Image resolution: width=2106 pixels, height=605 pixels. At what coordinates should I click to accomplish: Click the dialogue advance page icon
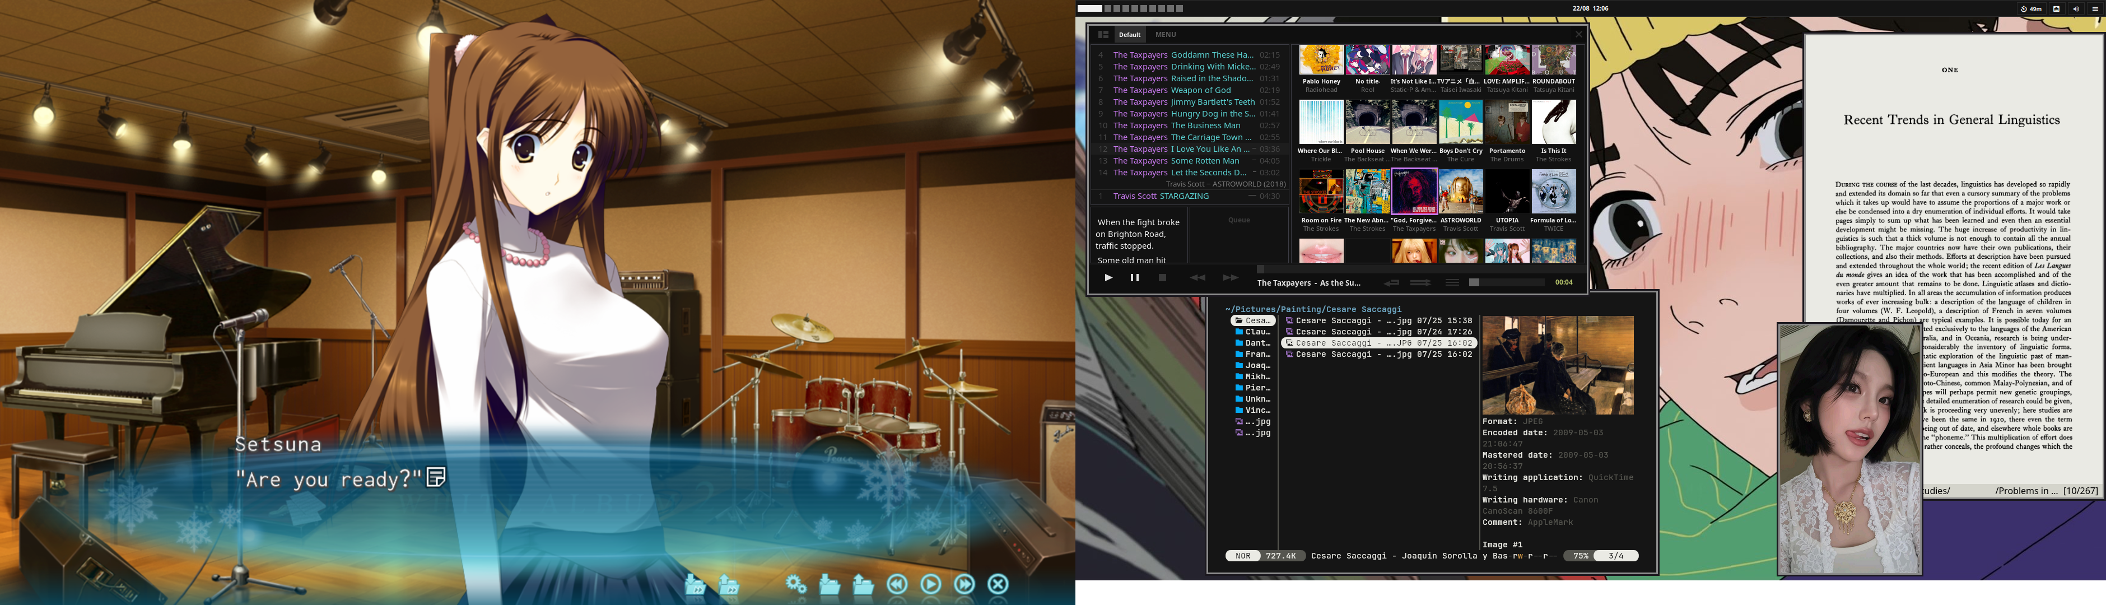pos(436,477)
